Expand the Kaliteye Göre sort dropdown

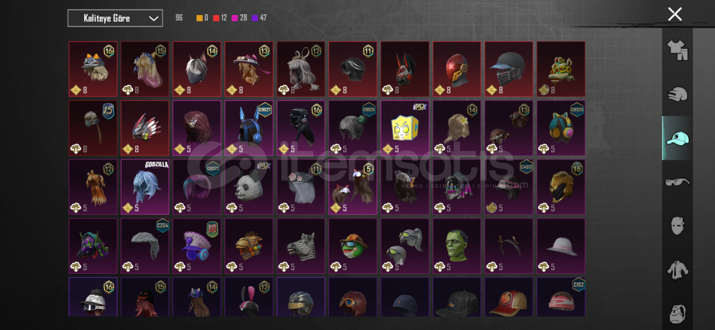coord(115,18)
